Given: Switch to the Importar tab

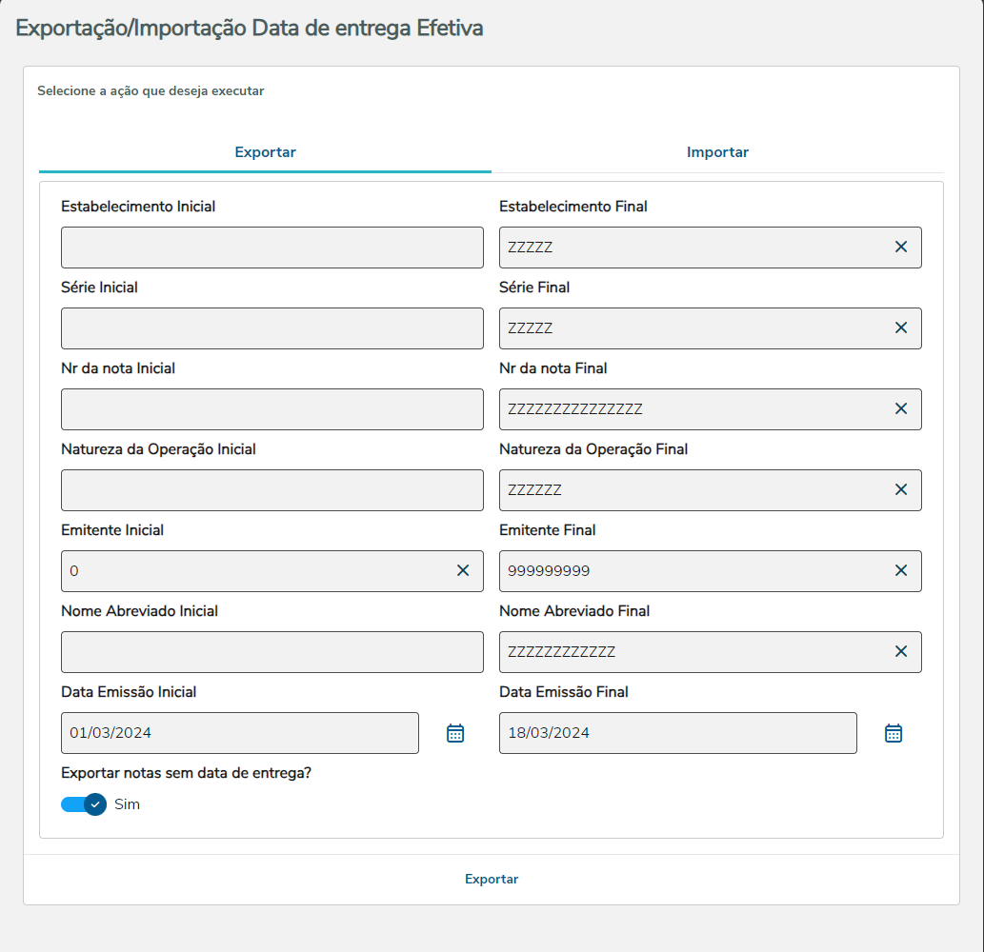Looking at the screenshot, I should pyautogui.click(x=717, y=152).
